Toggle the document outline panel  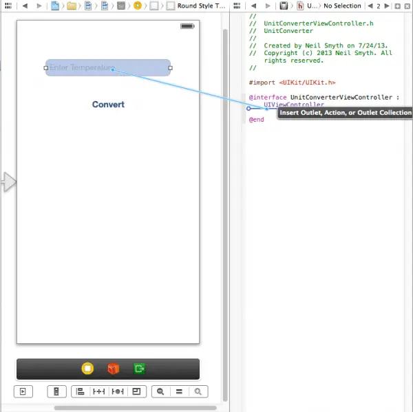(23, 391)
